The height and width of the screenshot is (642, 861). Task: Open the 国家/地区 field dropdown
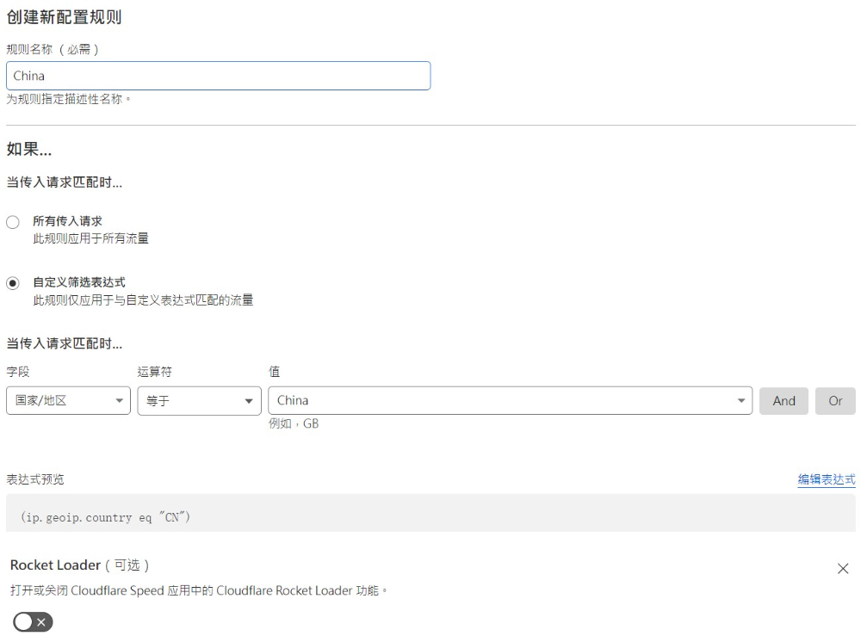tap(60, 401)
